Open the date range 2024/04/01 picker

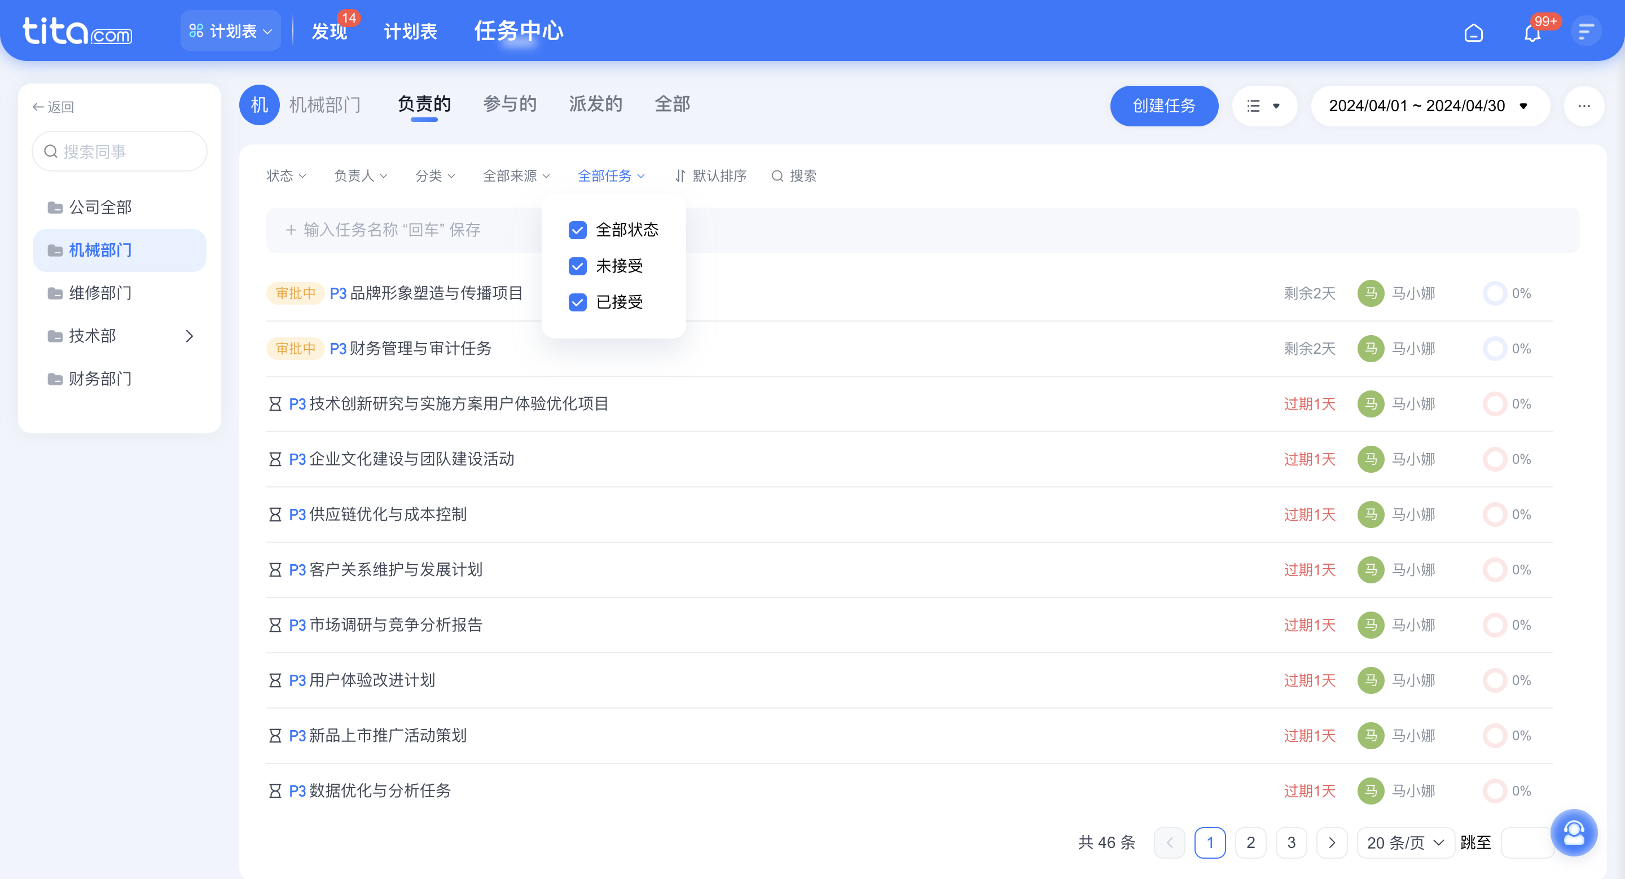tap(1430, 106)
